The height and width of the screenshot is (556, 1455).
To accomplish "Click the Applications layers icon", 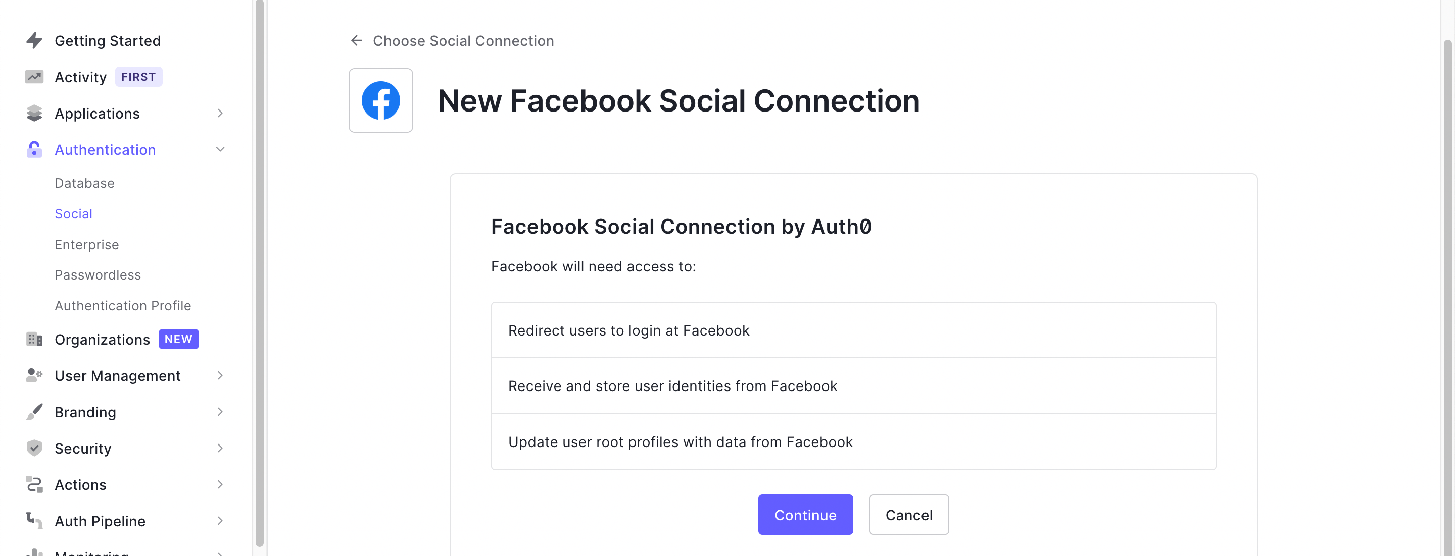I will point(34,114).
